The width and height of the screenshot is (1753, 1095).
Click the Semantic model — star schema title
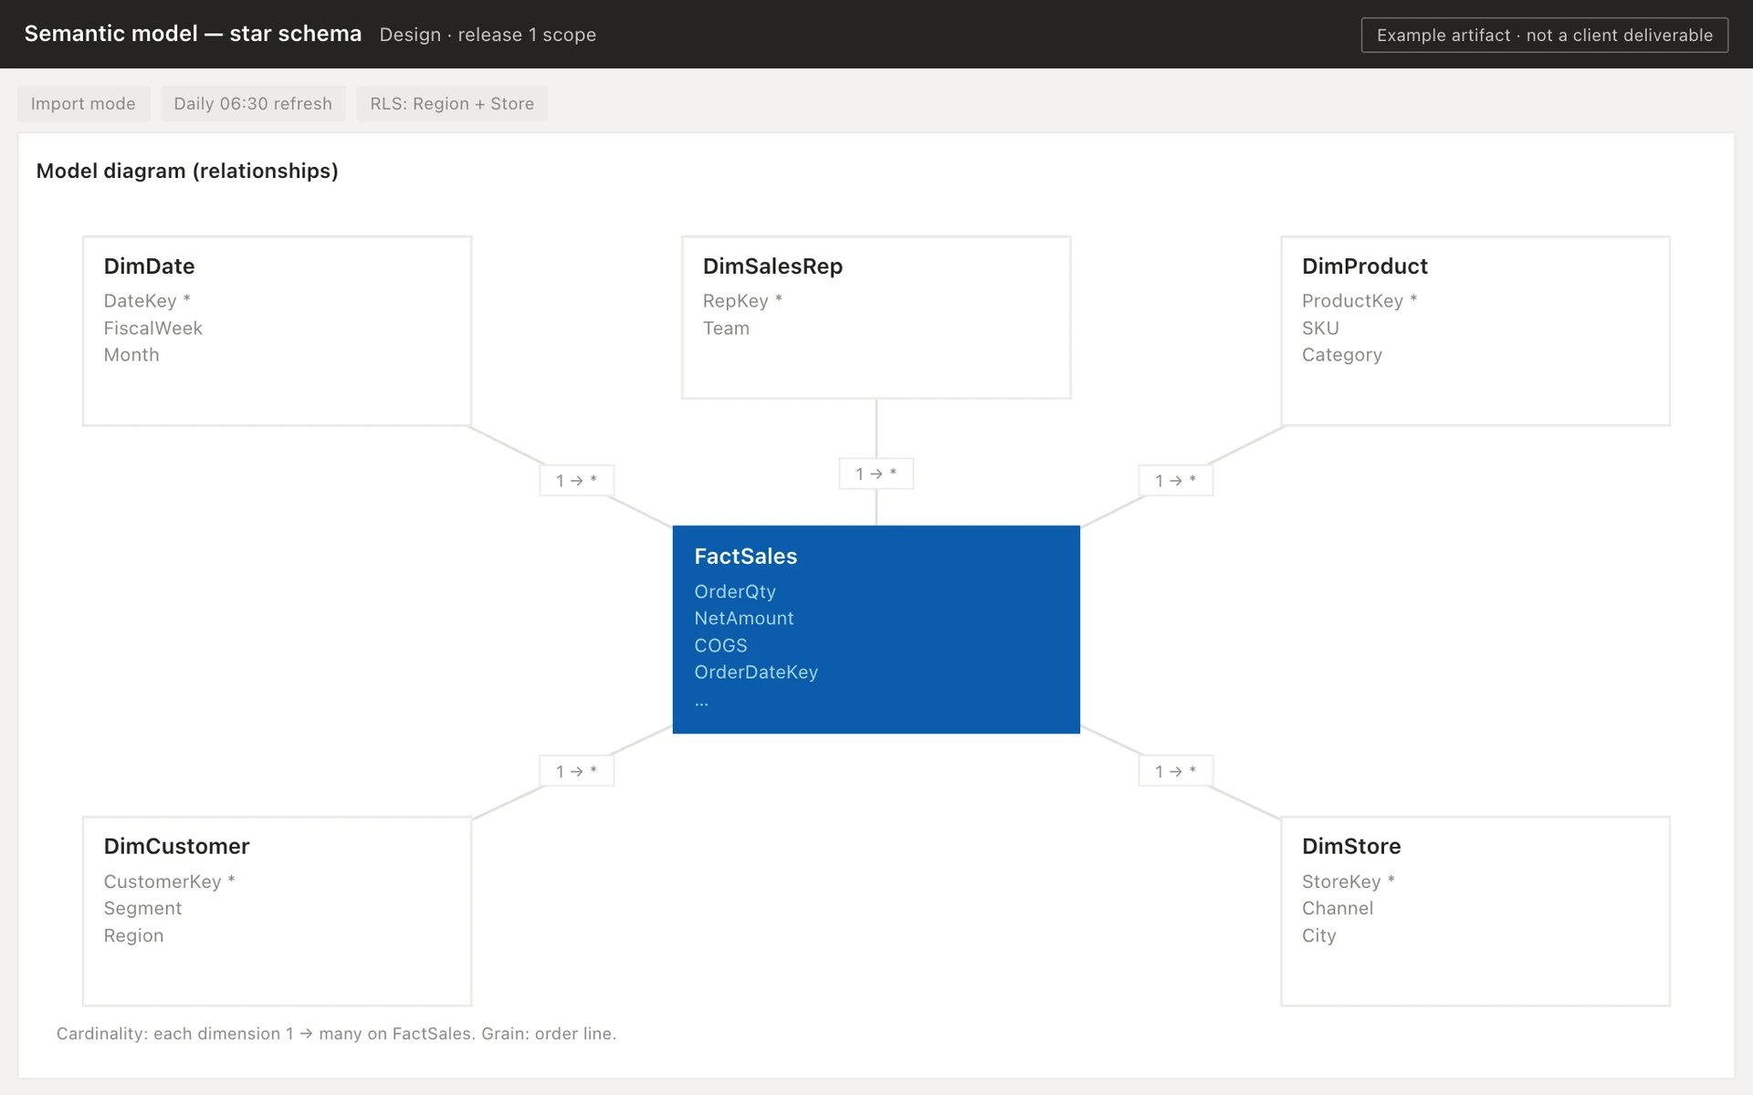click(193, 34)
